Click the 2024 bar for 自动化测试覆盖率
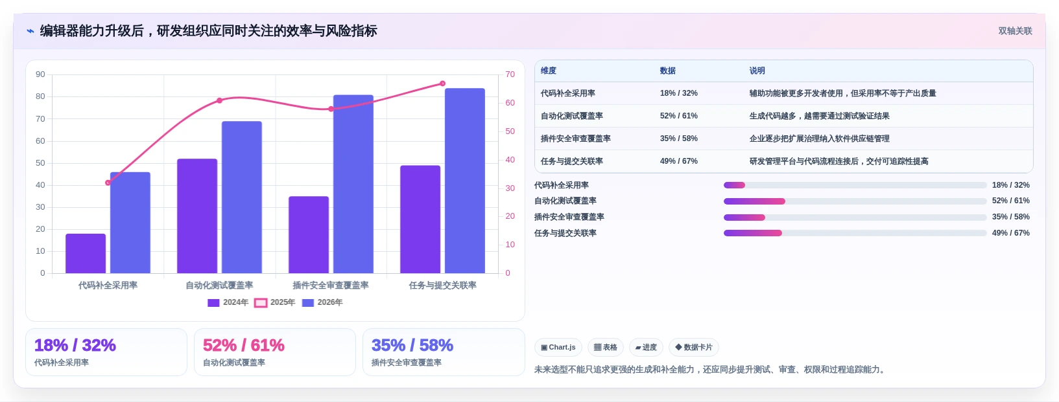 (x=197, y=216)
